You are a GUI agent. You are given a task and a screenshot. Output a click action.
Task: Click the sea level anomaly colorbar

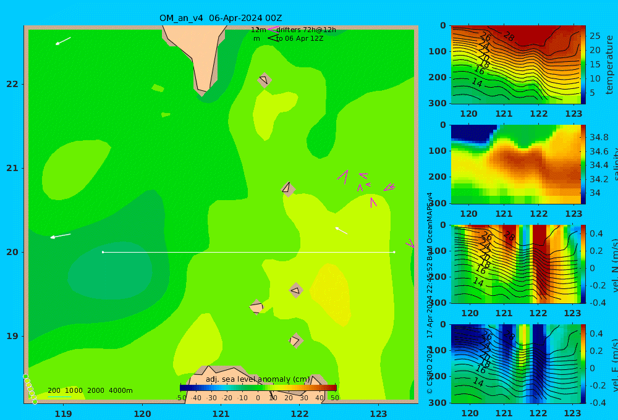[258, 388]
